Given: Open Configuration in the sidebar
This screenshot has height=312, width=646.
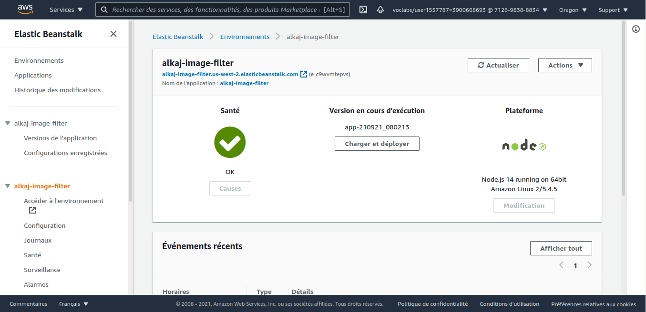Looking at the screenshot, I should pyautogui.click(x=45, y=225).
